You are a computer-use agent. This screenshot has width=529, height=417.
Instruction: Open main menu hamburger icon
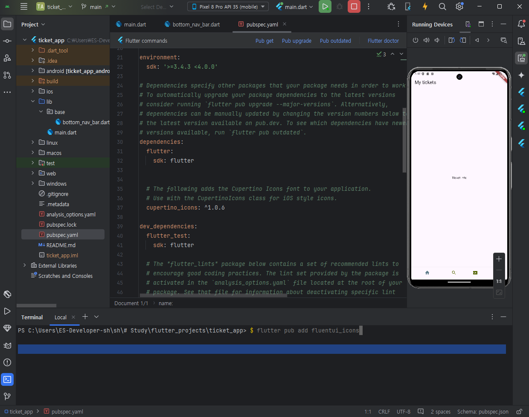[x=24, y=7]
